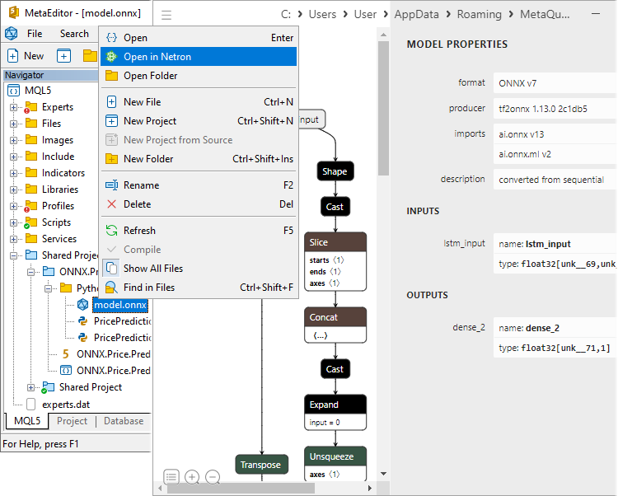This screenshot has height=496, width=618.
Task: Expand the Experts folder
Action: (x=13, y=107)
